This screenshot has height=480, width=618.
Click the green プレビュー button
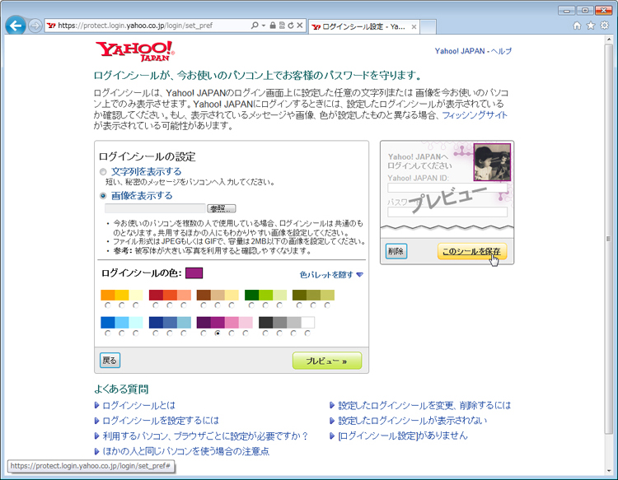[x=327, y=361]
